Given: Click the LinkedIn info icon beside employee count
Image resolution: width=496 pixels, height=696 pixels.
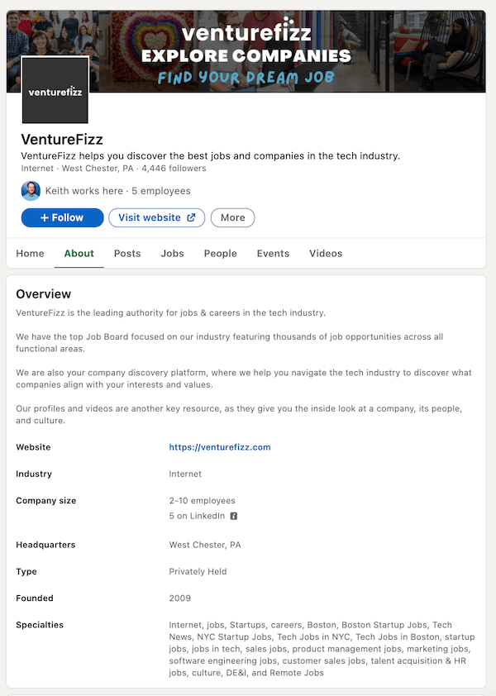Looking at the screenshot, I should click(234, 516).
